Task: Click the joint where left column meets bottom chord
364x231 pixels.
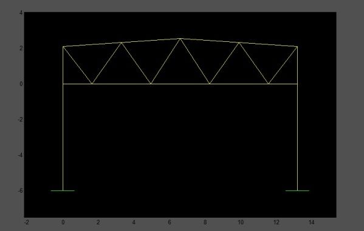Action: (x=63, y=84)
